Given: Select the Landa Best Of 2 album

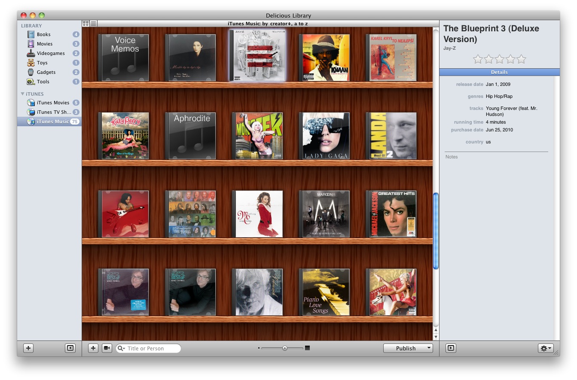Looking at the screenshot, I should pyautogui.click(x=391, y=136).
